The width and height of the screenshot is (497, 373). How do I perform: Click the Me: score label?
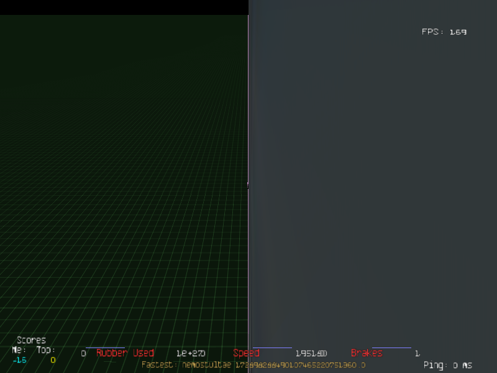pyautogui.click(x=19, y=350)
